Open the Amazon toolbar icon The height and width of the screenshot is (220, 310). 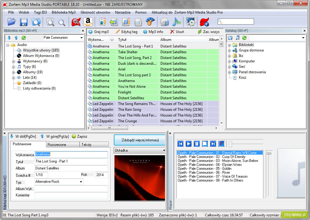point(88,22)
